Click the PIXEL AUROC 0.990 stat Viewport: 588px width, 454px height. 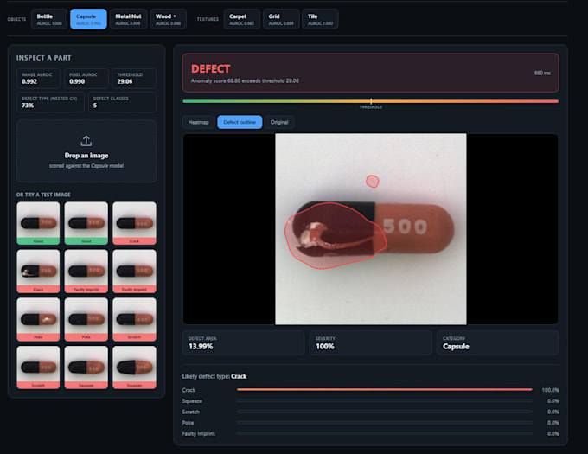tap(86, 78)
